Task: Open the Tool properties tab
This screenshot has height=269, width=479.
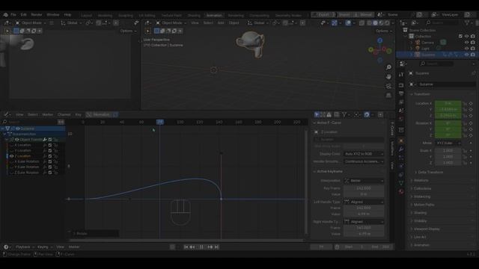Action: [x=401, y=75]
